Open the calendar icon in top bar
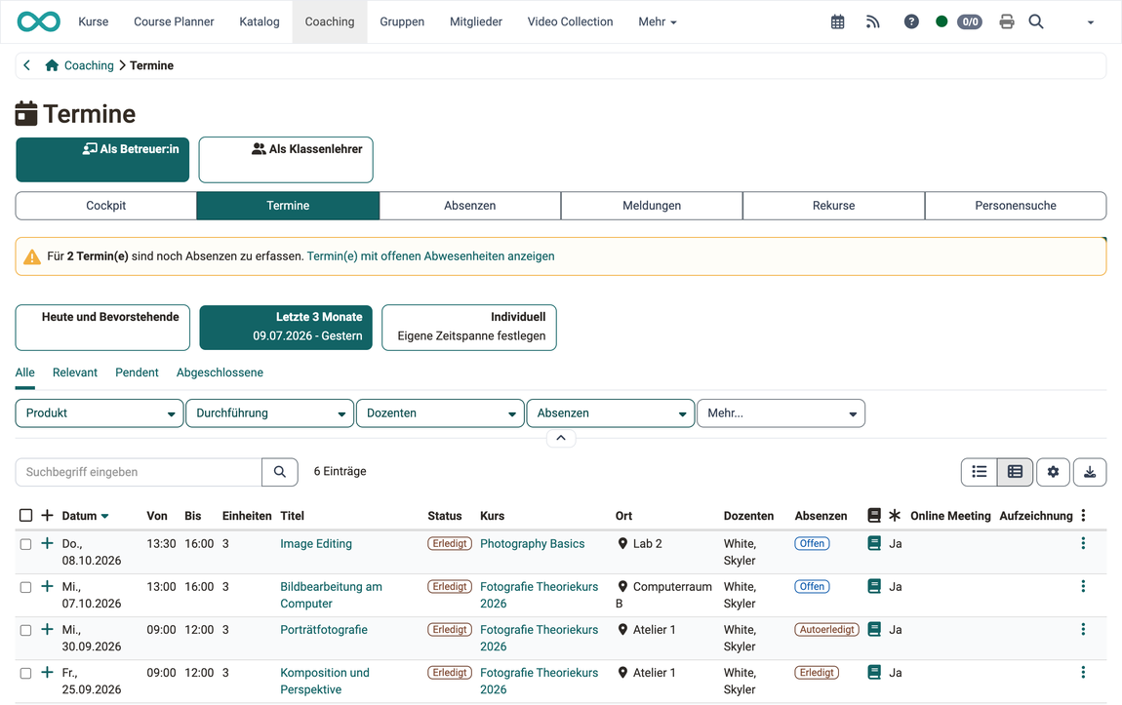Screen dimensions: 1122x705 click(x=837, y=22)
